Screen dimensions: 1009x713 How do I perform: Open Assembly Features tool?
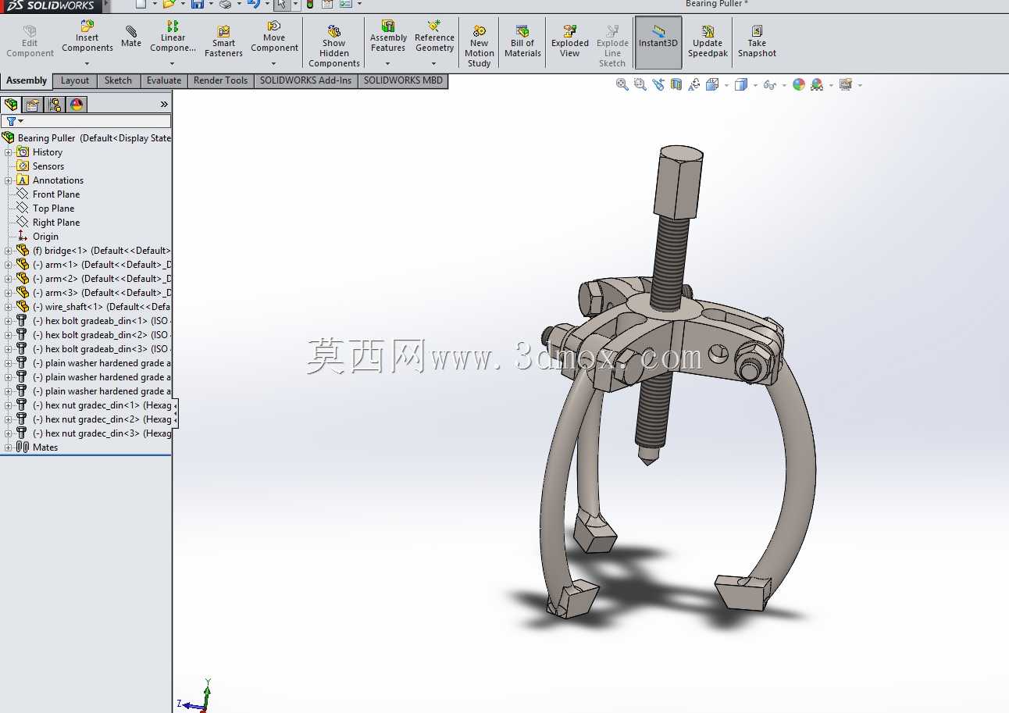click(388, 37)
